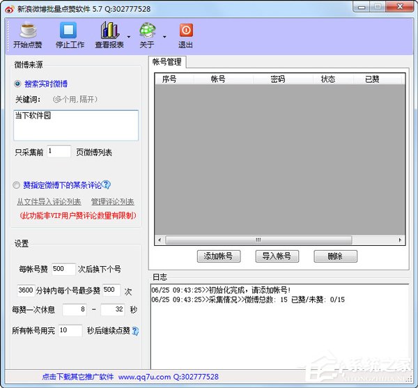The image size is (418, 388).
Task: Select 赞指定微博下的某条评论 radio button
Action: point(16,185)
